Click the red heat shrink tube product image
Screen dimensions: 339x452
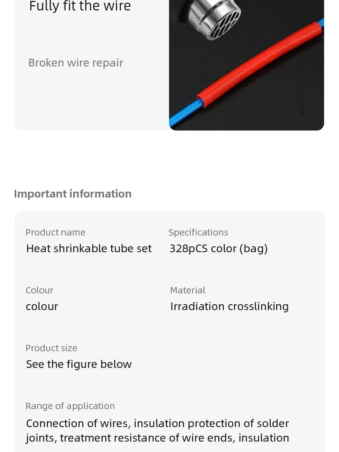[246, 65]
